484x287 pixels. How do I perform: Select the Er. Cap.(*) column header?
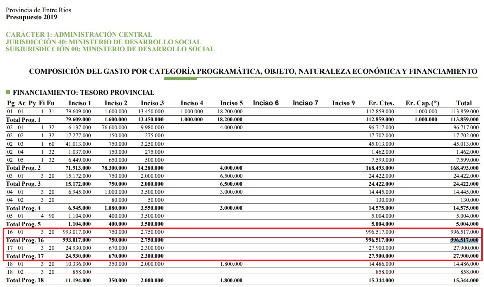point(422,103)
